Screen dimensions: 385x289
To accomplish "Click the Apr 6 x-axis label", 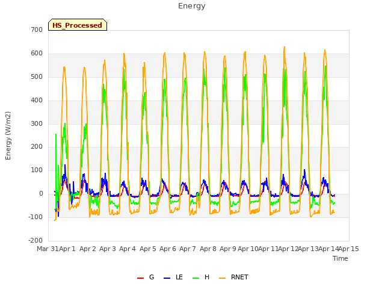I will (168, 249).
